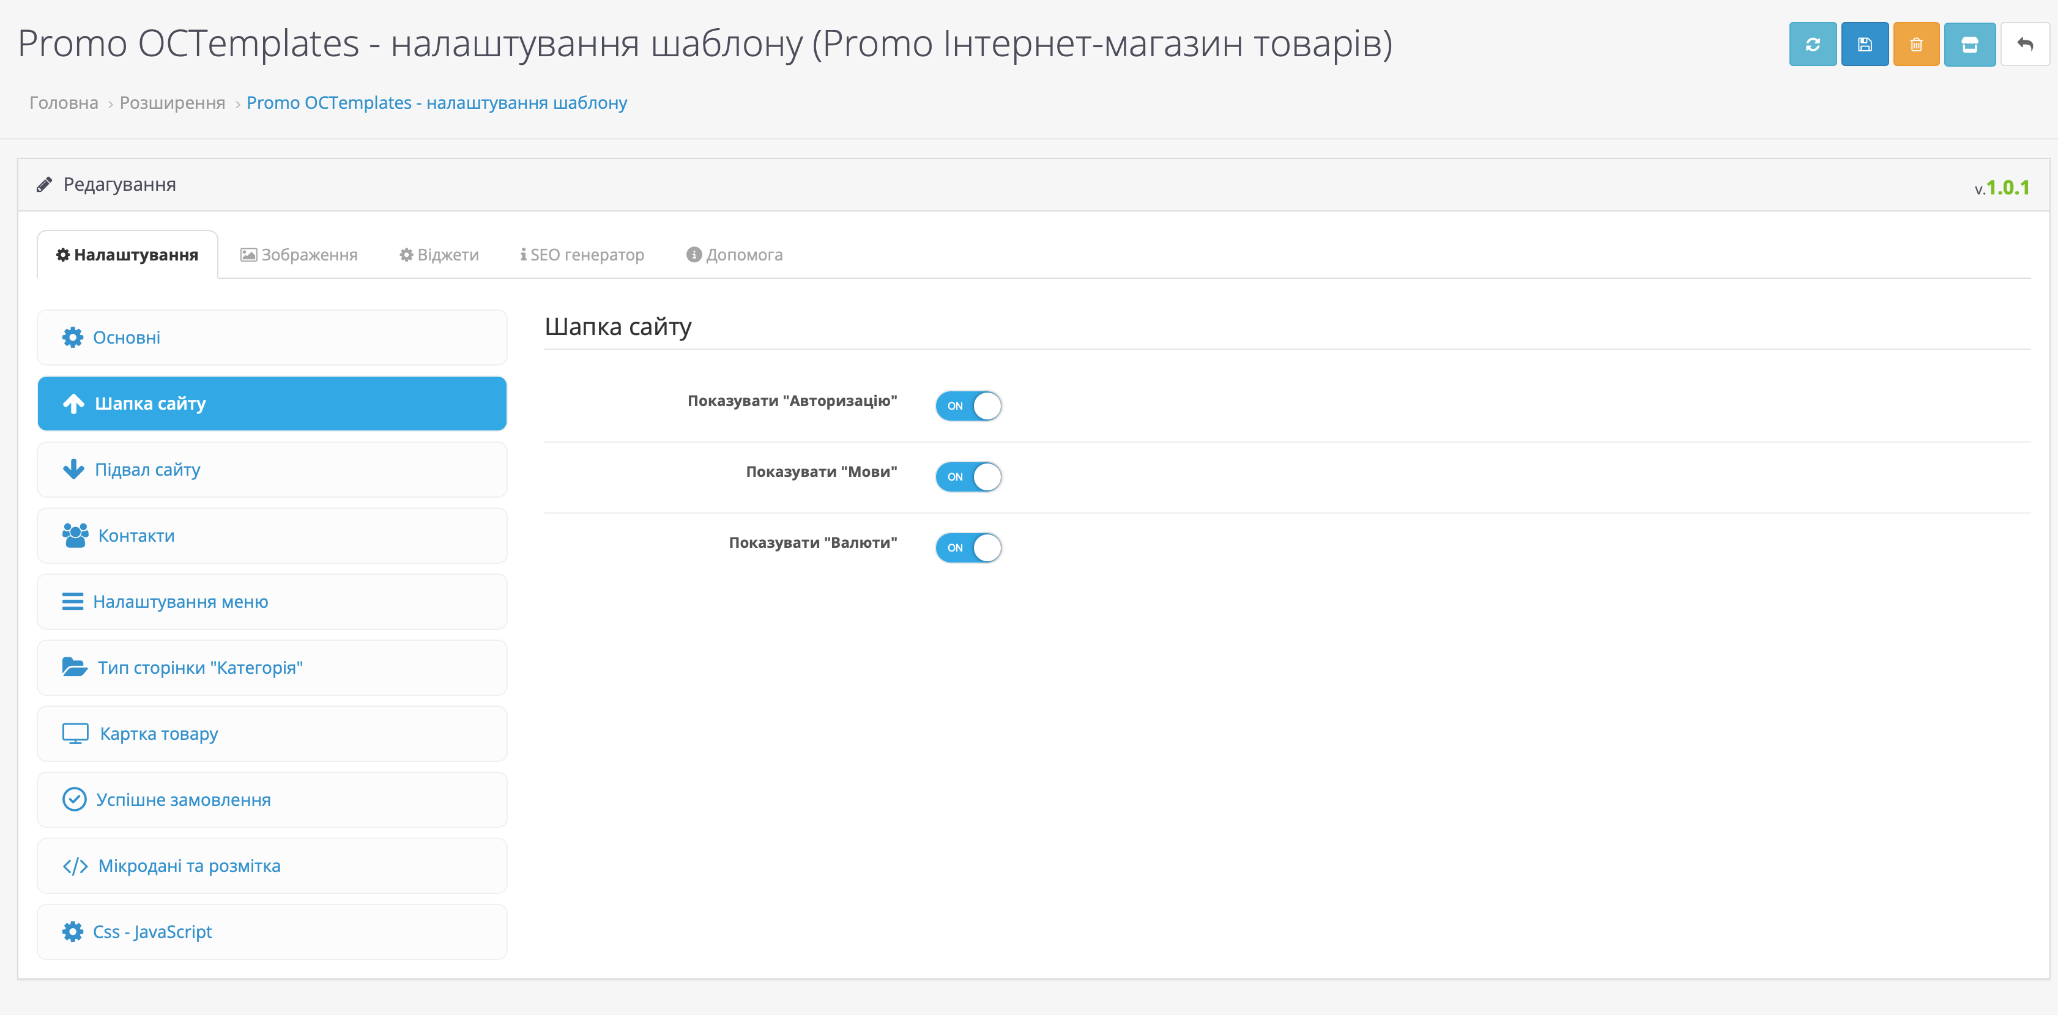
Task: Click the blue save icon button
Action: point(1864,45)
